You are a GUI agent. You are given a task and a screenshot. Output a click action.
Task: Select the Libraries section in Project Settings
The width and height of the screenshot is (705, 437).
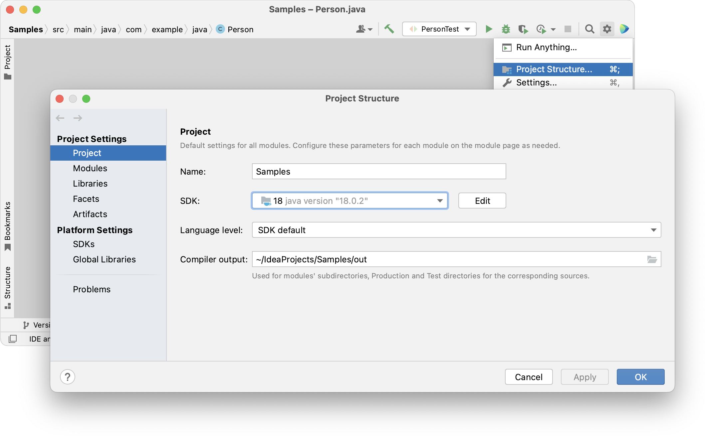(90, 183)
